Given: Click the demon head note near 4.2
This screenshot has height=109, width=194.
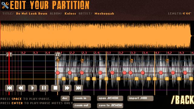Looking at the screenshot, I should [167, 61].
